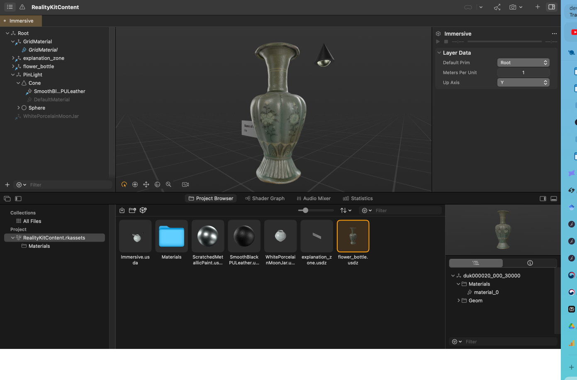The image size is (577, 380).
Task: Select the WhitePorcelainMoonJar asset thumbnail
Action: [x=280, y=236]
